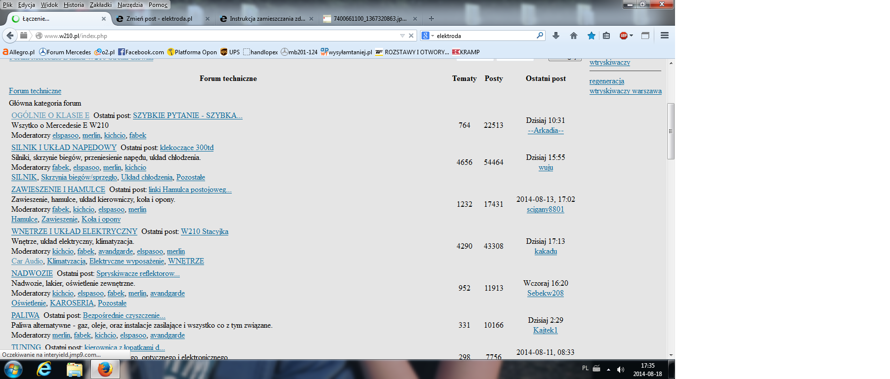
Task: Open the Historia menu
Action: click(x=74, y=5)
